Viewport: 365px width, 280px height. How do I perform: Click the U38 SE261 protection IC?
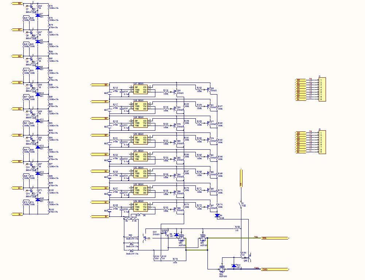[x=140, y=106]
